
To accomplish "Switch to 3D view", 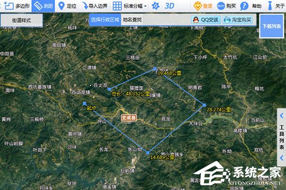I will click(169, 6).
